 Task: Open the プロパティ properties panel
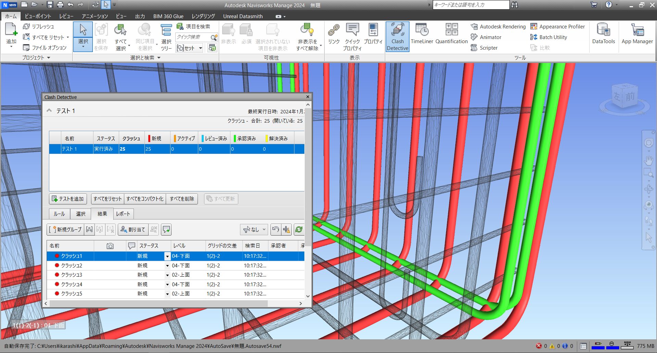tap(373, 34)
